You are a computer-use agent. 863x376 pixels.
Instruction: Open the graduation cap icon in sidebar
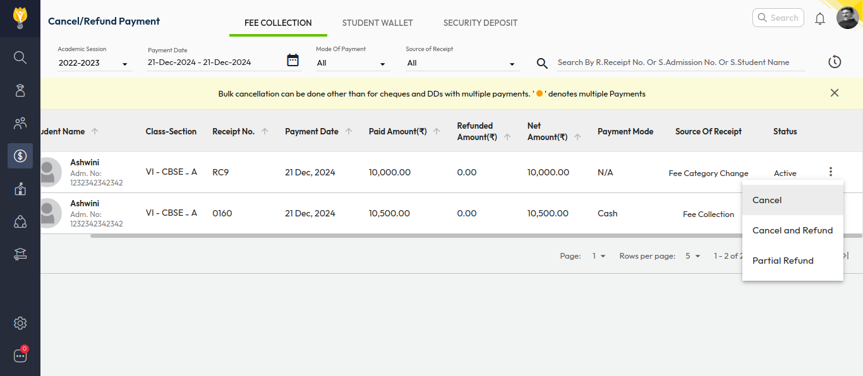coord(20,254)
